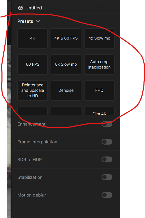Enable the Stabilization toggle
This screenshot has height=218, width=145.
pyautogui.click(x=107, y=177)
